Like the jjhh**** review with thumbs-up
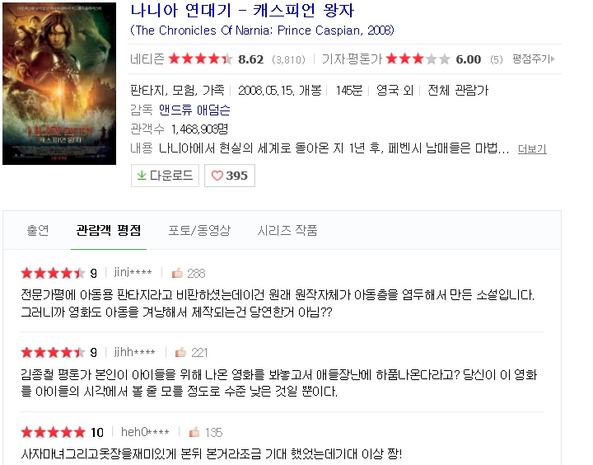Viewport: 593px width, 465px height. coord(180,353)
